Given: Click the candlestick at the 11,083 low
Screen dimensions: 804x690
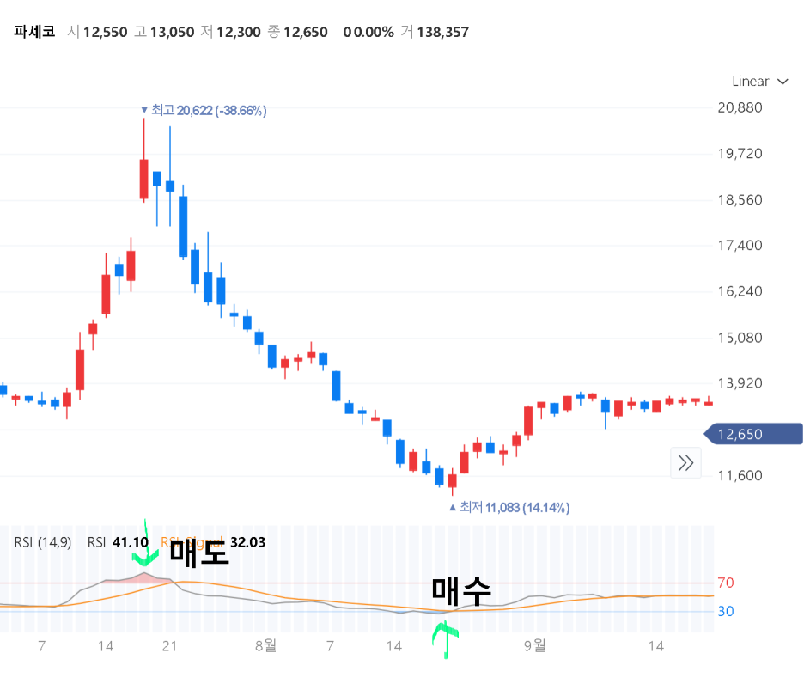Looking at the screenshot, I should [452, 480].
